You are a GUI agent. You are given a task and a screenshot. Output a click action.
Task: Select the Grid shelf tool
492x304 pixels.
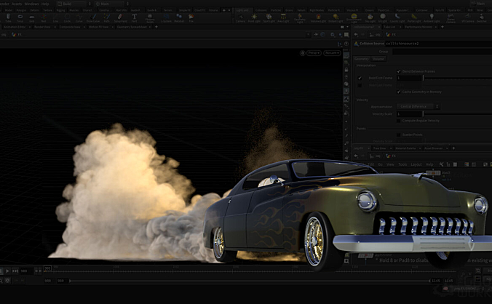pyautogui.click(x=32, y=18)
